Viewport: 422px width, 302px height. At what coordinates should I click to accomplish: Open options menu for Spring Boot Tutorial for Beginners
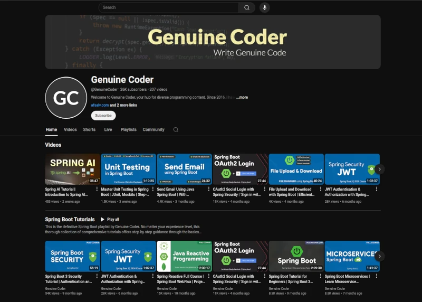(x=321, y=276)
